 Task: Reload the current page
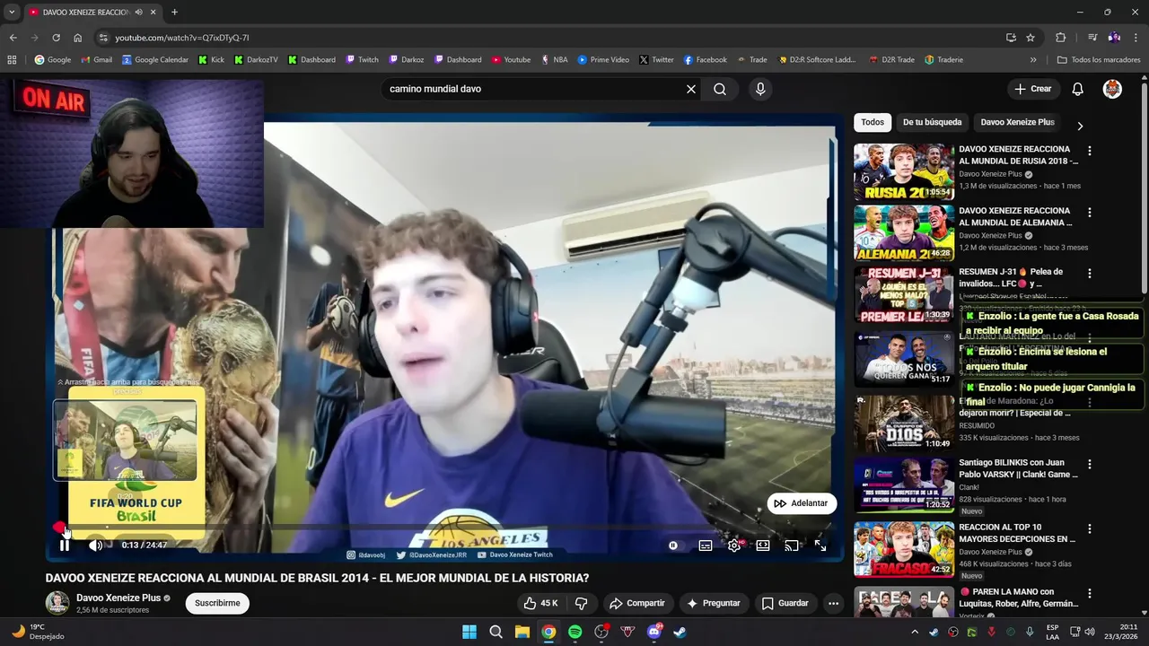[56, 38]
